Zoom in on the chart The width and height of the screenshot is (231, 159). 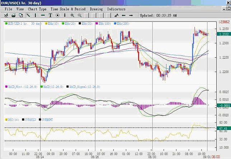pos(72,15)
